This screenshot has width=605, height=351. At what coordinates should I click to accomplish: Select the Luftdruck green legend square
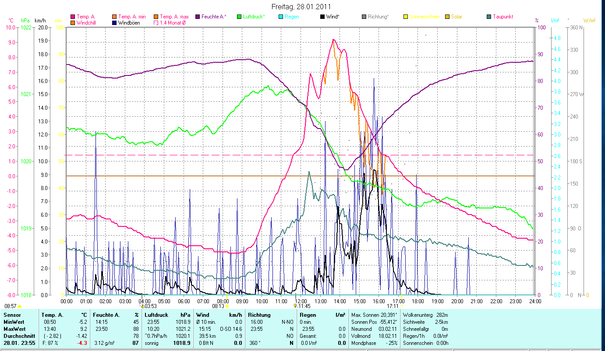239,17
